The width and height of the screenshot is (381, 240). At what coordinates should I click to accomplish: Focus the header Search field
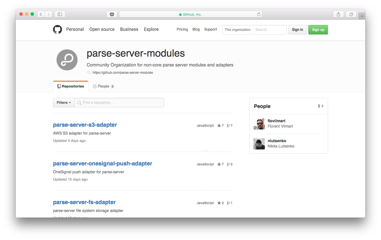coord(270,30)
